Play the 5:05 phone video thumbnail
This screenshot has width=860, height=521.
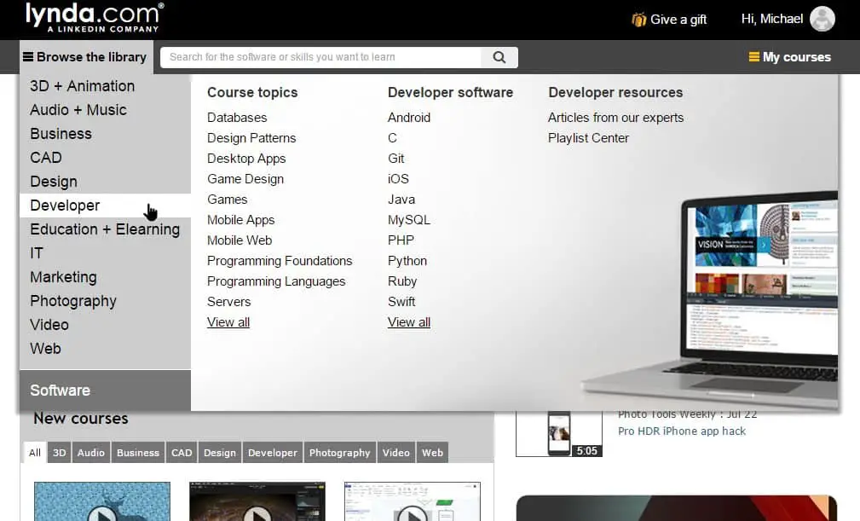[x=559, y=433]
